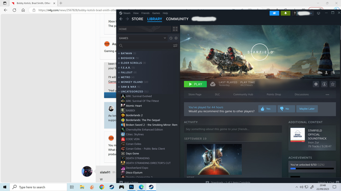Screen dimensions: 341x191
Task: Go to the COMMUNITY tab
Action: point(177,19)
